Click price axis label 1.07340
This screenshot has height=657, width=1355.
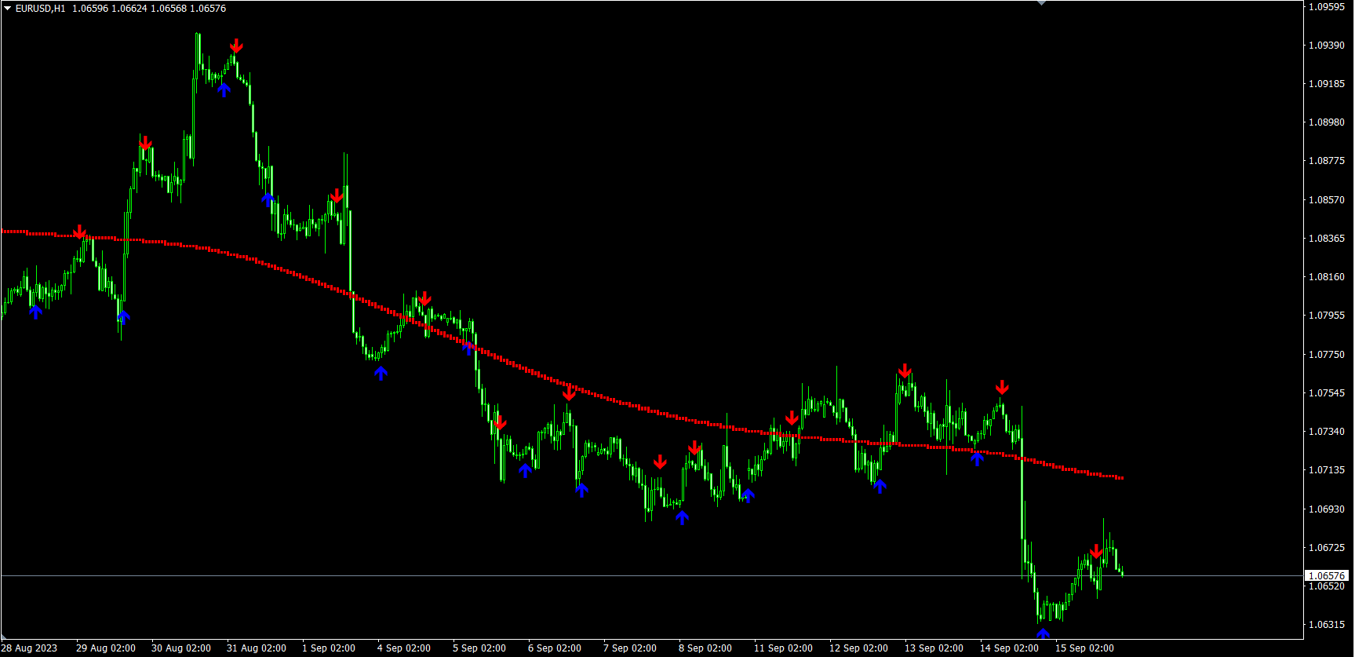1327,432
